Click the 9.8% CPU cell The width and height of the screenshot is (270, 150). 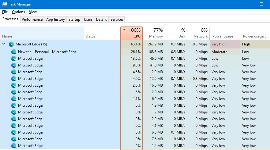coord(131,65)
